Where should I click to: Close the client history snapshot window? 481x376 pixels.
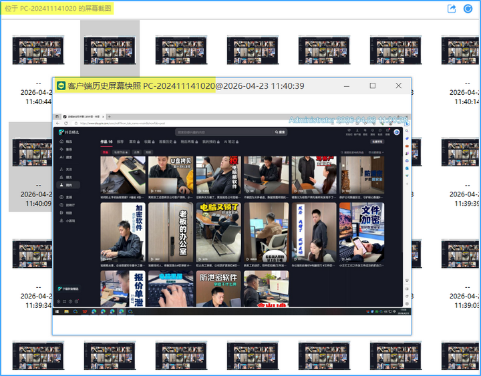(x=398, y=86)
